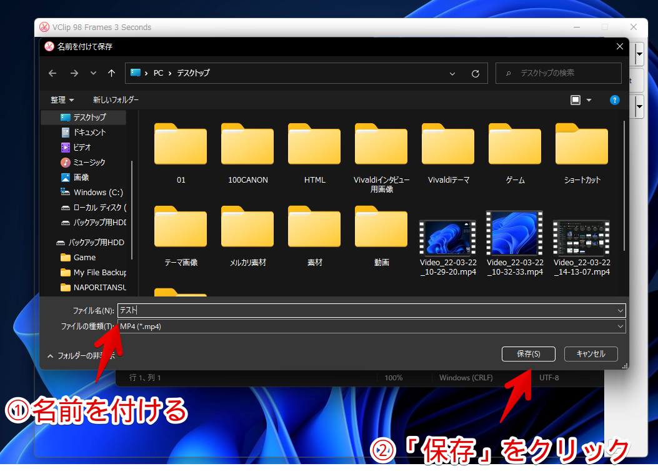Select 画像 in the sidebar
The height and width of the screenshot is (471, 658).
[75, 177]
